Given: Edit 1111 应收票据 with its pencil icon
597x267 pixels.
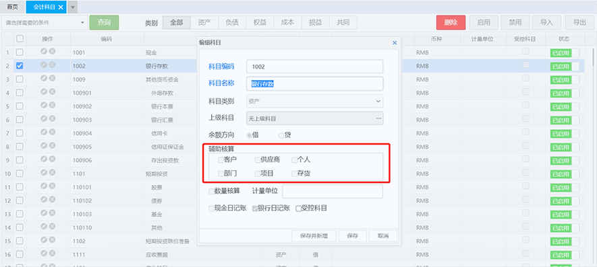Looking at the screenshot, I should [44, 254].
